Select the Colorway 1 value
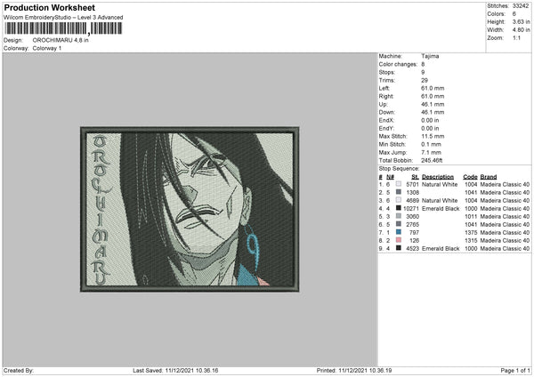The height and width of the screenshot is (377, 534). pyautogui.click(x=47, y=48)
